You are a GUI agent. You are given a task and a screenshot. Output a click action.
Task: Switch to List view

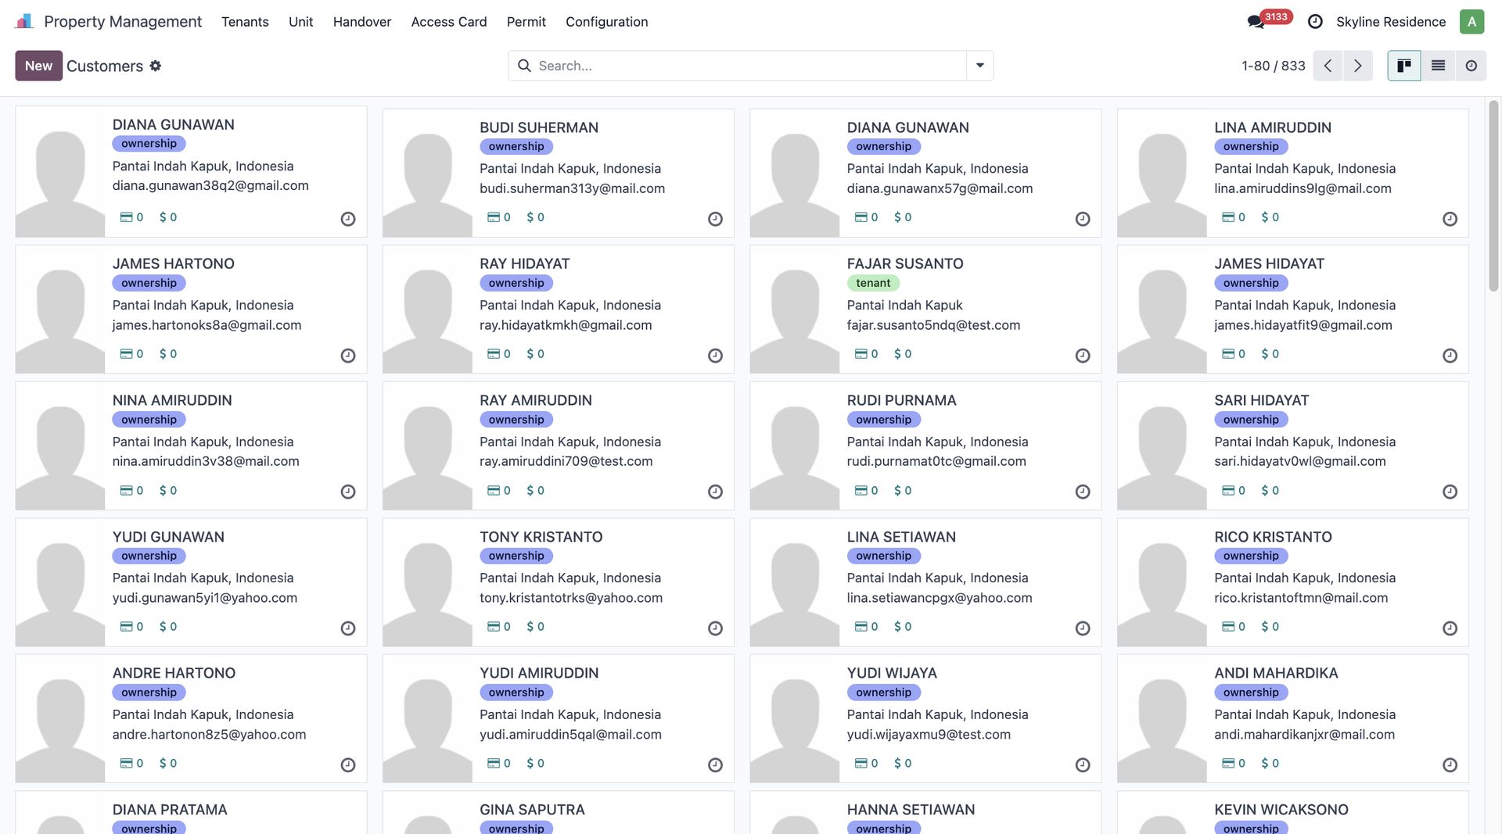click(x=1438, y=66)
